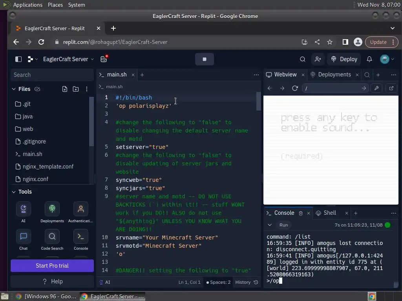The width and height of the screenshot is (402, 301).
Task: Open editor pane three-dot menu
Action: coord(256,75)
